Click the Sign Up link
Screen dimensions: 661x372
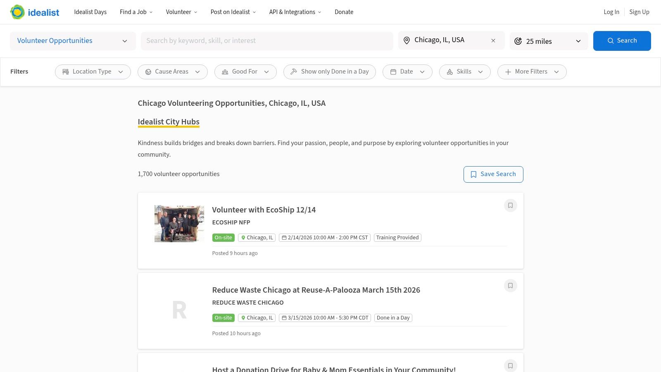pyautogui.click(x=639, y=12)
